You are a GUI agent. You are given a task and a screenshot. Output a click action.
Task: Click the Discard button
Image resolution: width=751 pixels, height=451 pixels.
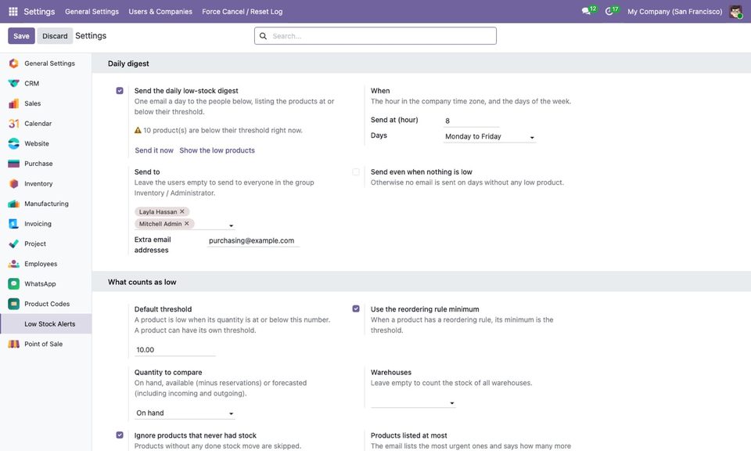tap(55, 36)
